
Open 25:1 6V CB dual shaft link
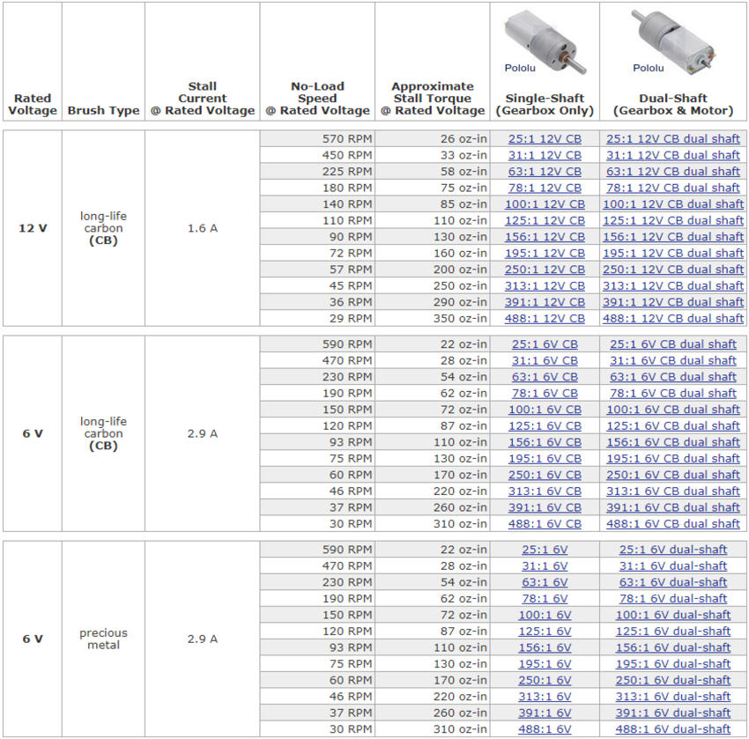(x=673, y=344)
